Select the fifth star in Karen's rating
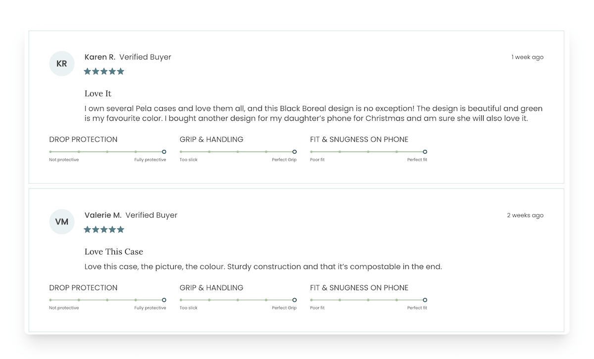594x359 pixels. point(121,71)
